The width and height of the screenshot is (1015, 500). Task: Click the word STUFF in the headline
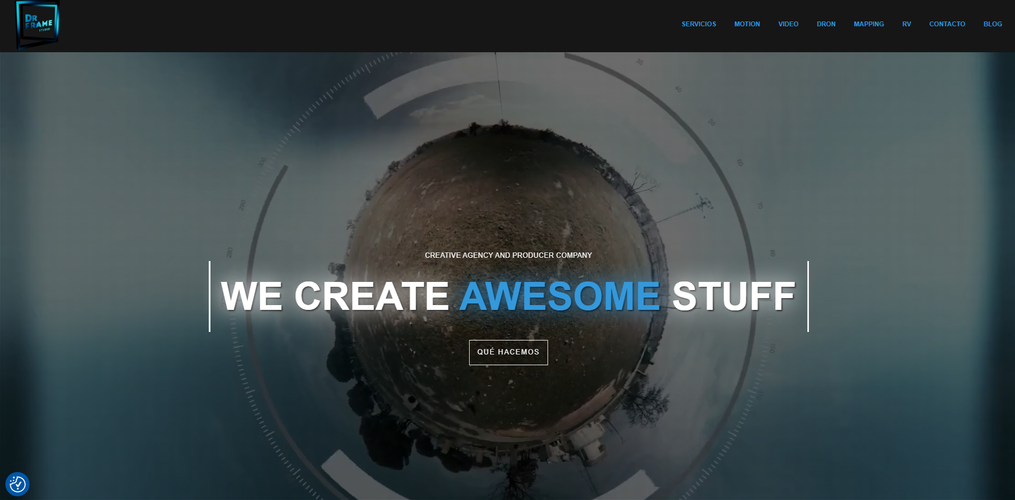point(733,296)
